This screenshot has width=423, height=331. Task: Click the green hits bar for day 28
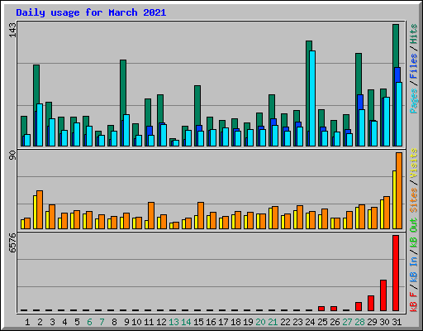(x=359, y=74)
